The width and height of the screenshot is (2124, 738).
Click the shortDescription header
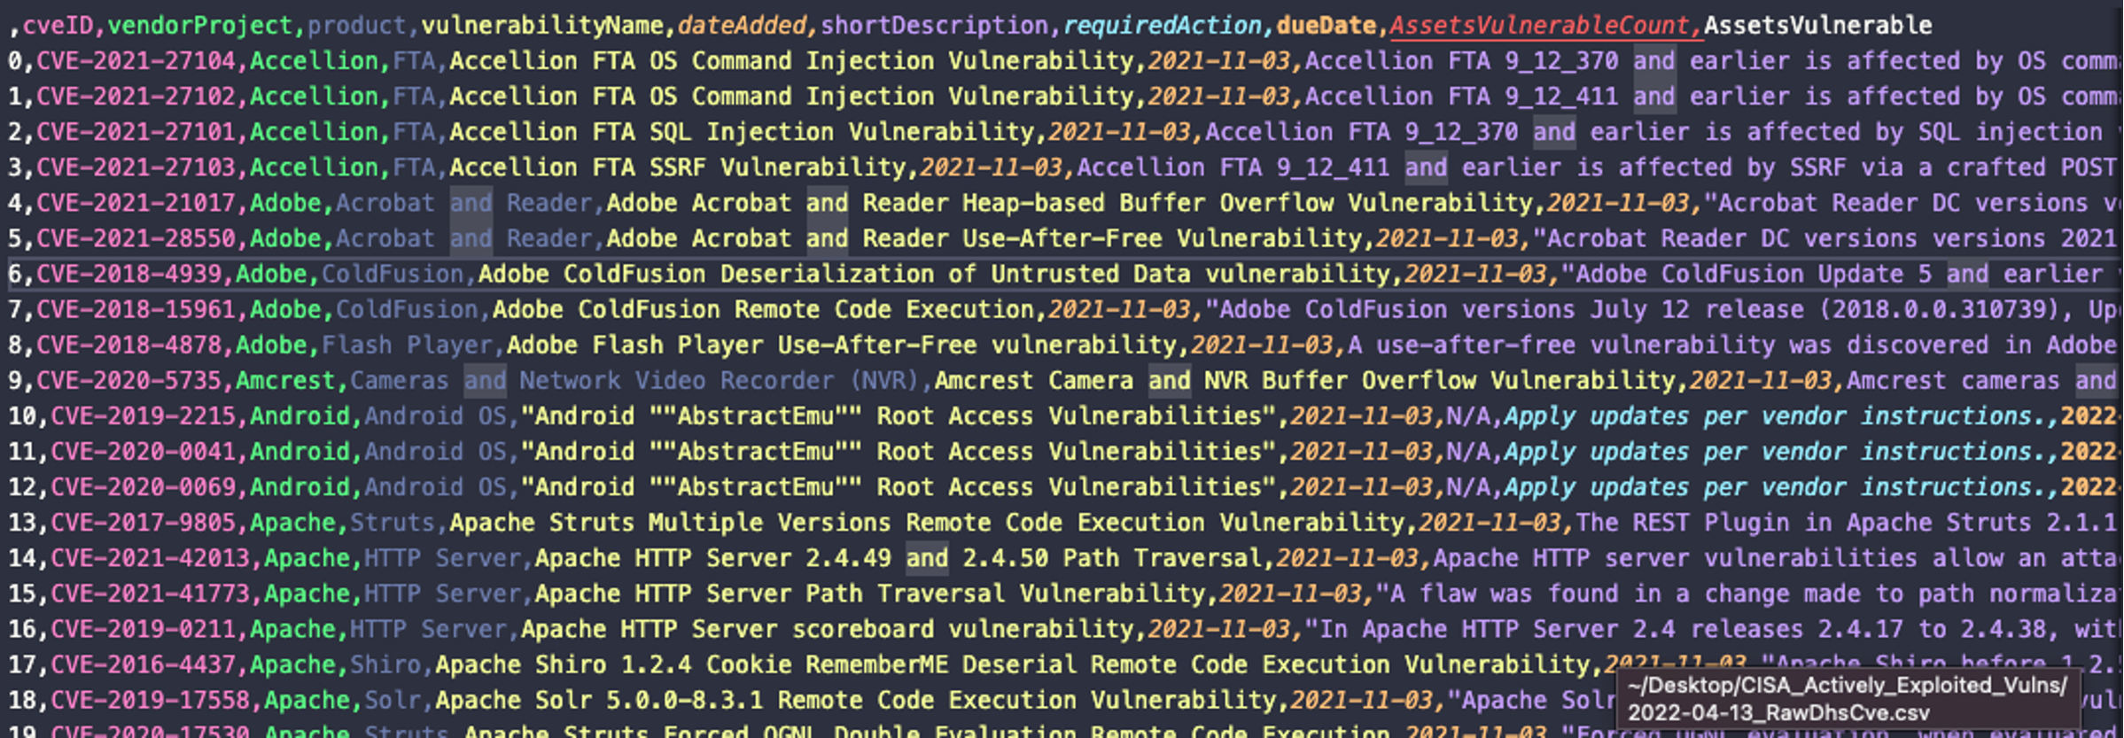click(935, 26)
